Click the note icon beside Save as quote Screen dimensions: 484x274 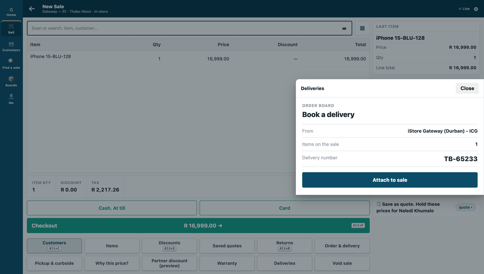(x=379, y=204)
